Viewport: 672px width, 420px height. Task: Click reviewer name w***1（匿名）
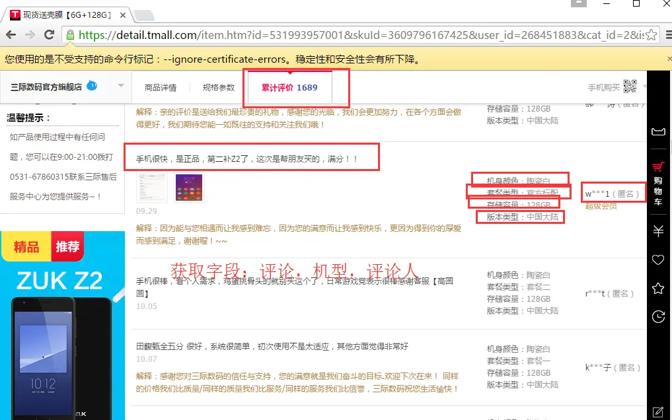[613, 194]
